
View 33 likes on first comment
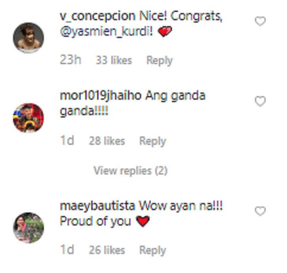click(114, 60)
